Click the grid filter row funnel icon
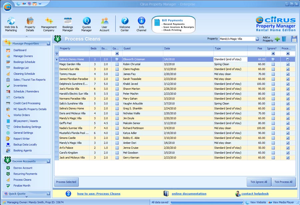The width and height of the screenshot is (300, 205). pyautogui.click(x=57, y=54)
